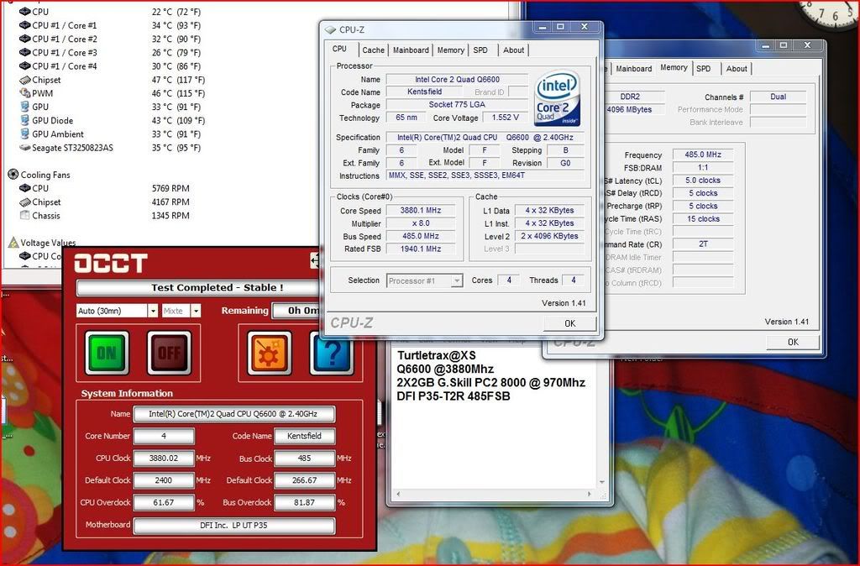Viewport: 860px width, 566px height.
Task: Open OCCT settings gear icon
Action: coord(269,353)
